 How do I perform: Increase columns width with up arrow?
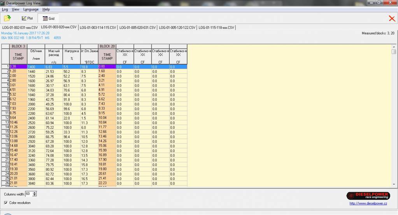tap(35, 192)
